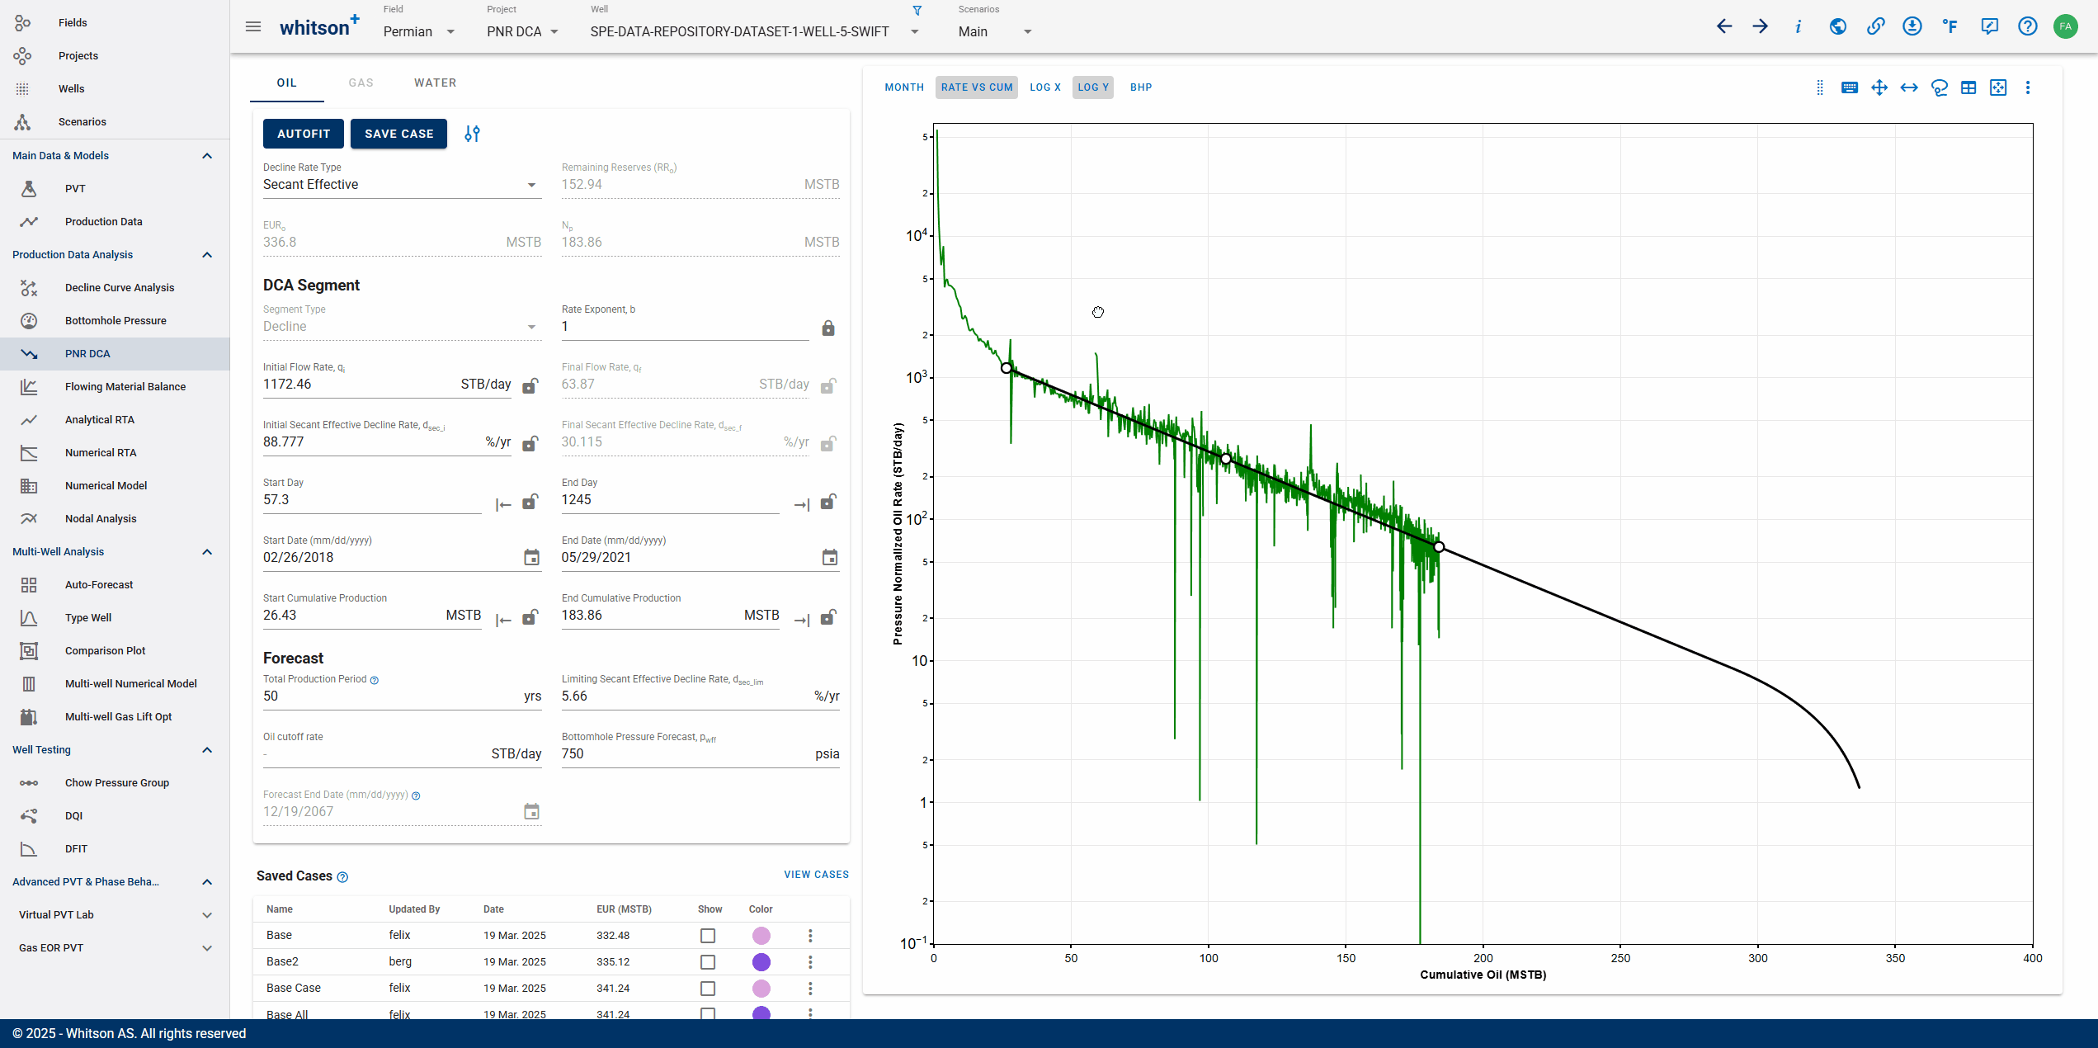The image size is (2098, 1048).
Task: Open the Project PNR DCA dropdown
Action: click(523, 31)
